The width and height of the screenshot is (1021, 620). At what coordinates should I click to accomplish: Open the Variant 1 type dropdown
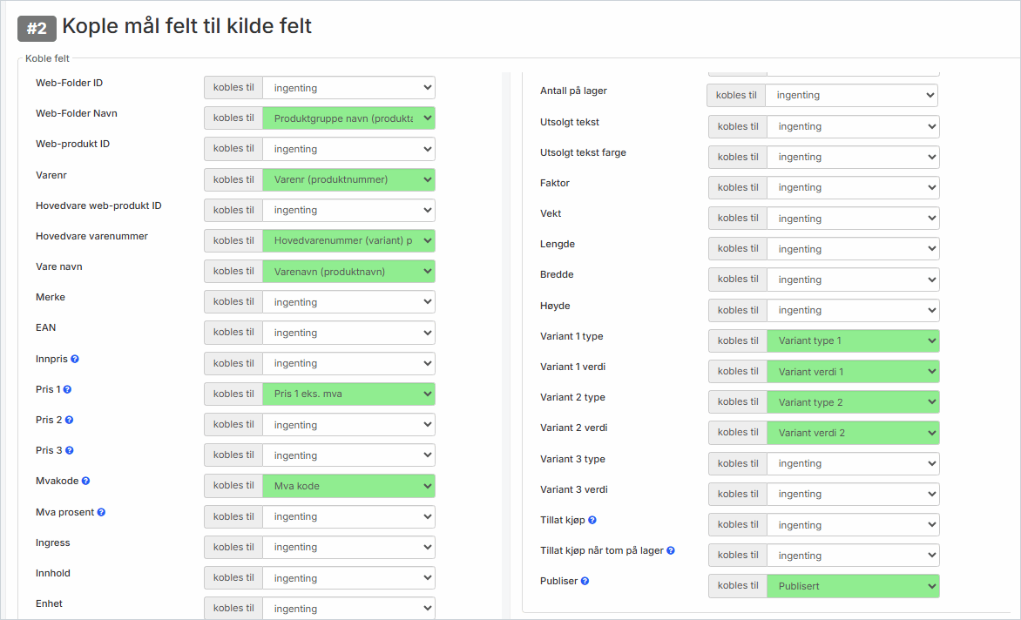(852, 340)
